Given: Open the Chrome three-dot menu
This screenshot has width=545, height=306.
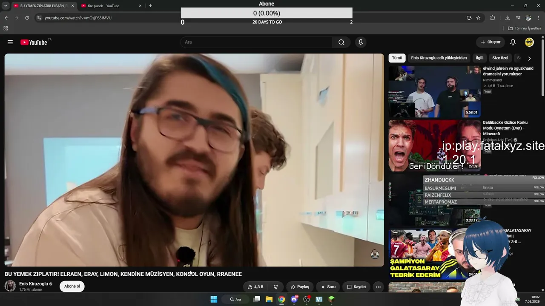Looking at the screenshot, I should tap(539, 18).
